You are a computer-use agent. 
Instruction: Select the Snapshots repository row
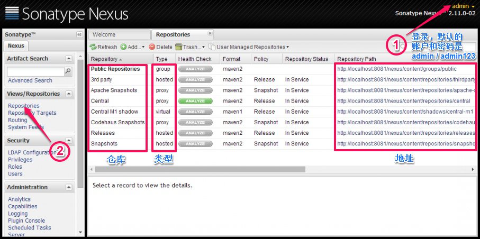coord(283,144)
